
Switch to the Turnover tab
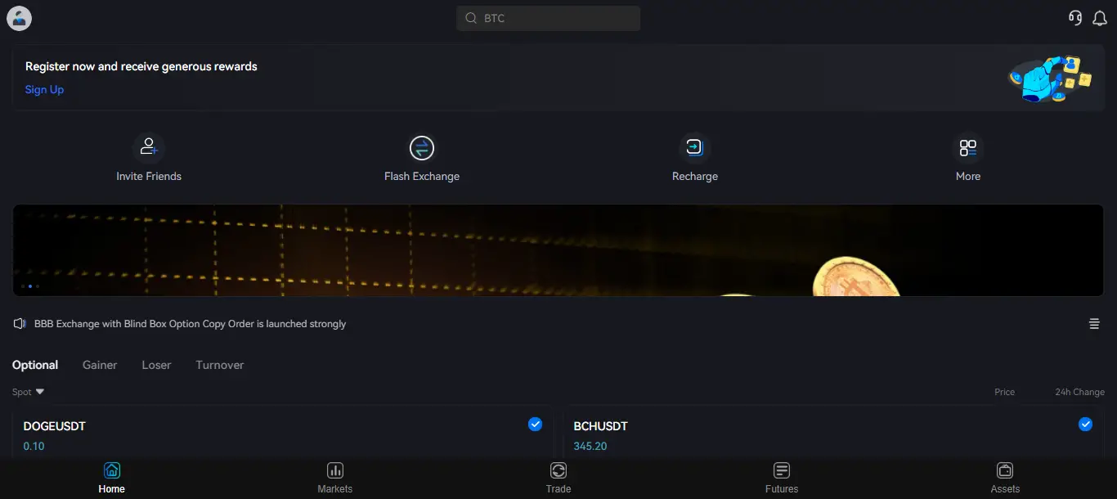point(219,365)
